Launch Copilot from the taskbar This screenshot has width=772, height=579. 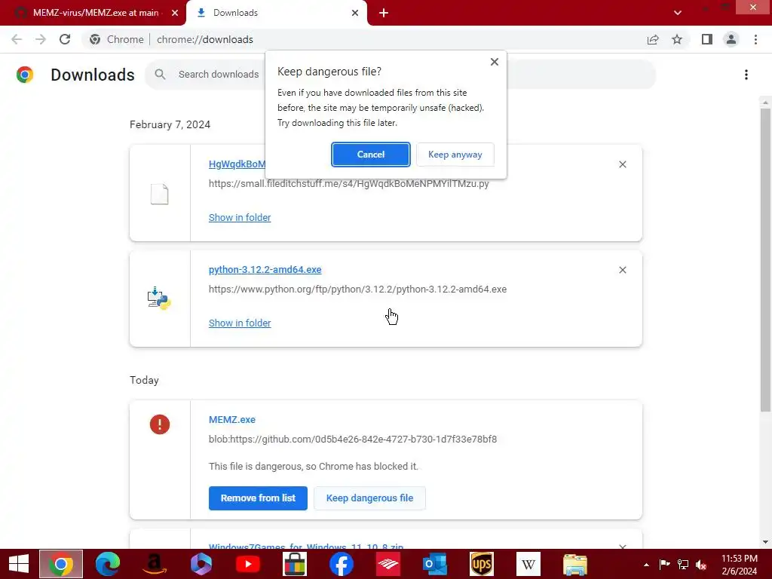pyautogui.click(x=201, y=564)
